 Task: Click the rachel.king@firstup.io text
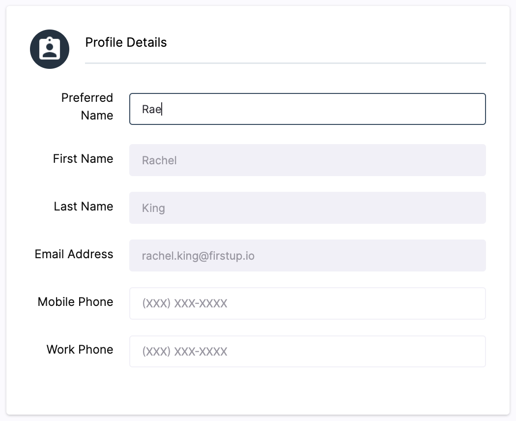tap(198, 256)
